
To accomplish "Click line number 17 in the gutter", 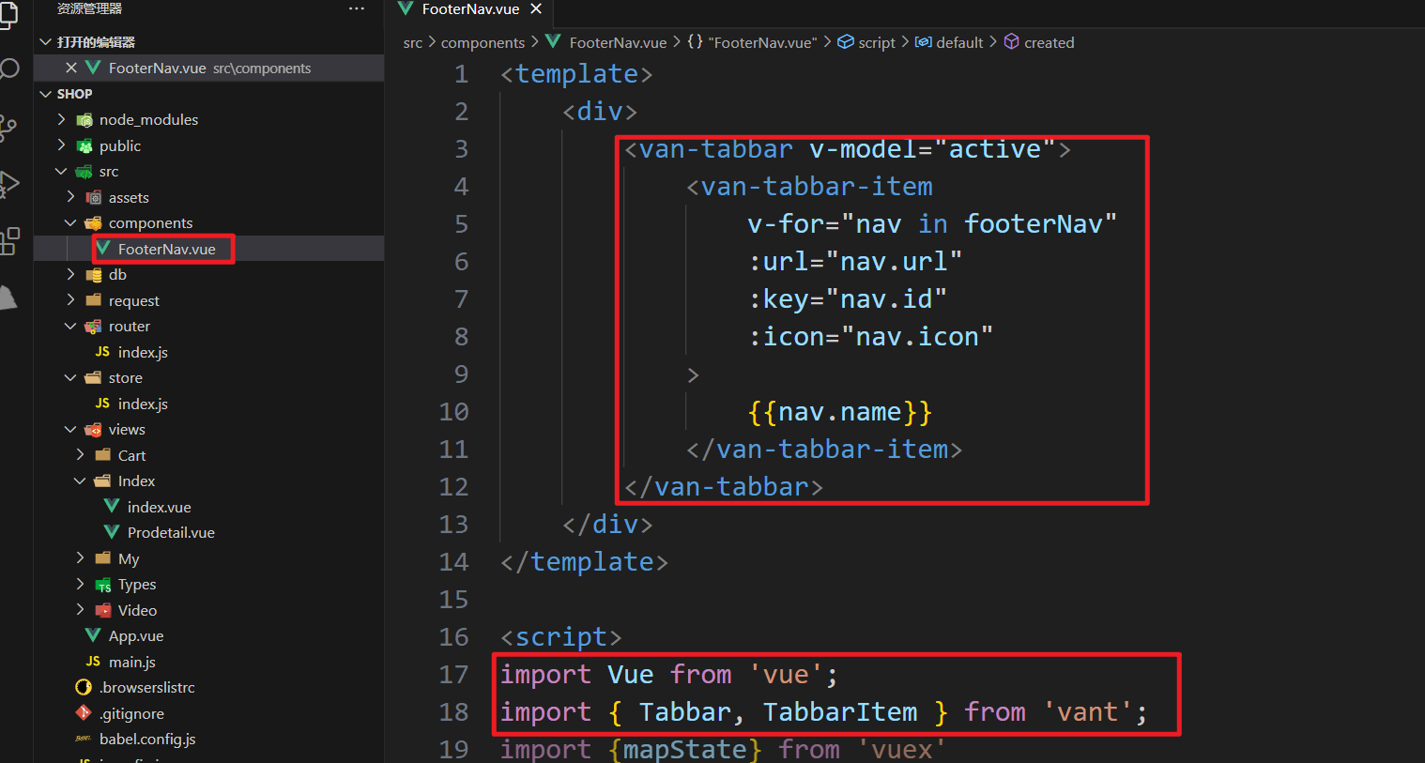I will point(453,675).
